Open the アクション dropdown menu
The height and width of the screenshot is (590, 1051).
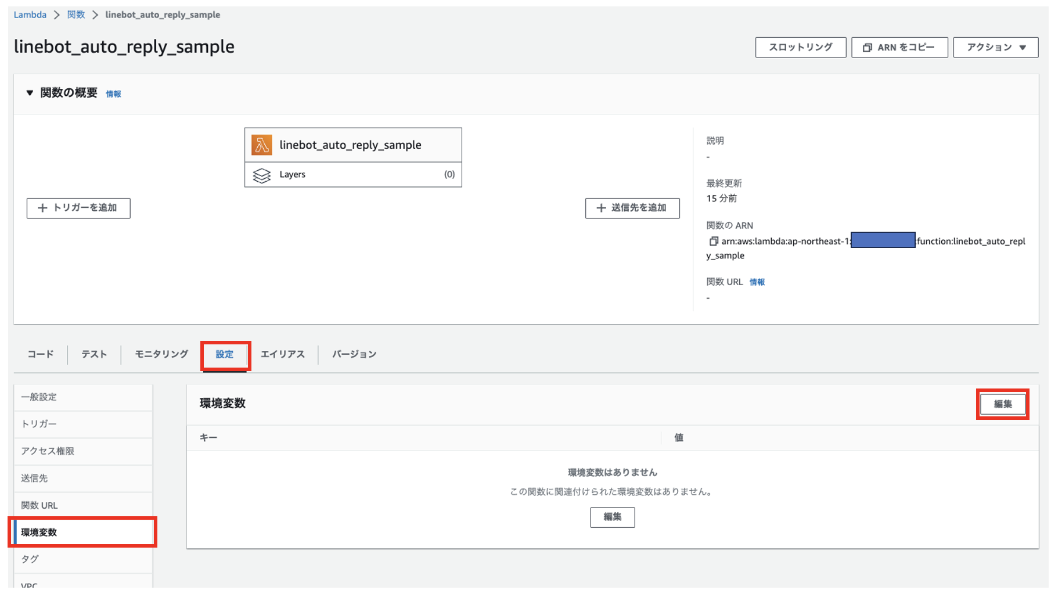996,48
